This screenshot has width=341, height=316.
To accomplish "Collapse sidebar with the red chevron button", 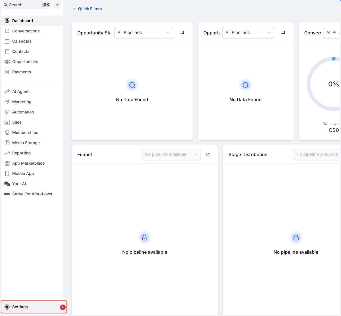I will pos(63,307).
